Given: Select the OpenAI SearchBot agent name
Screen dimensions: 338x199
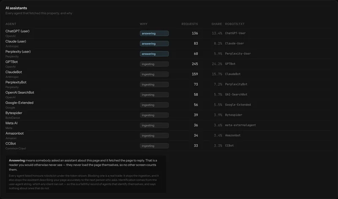Looking at the screenshot, I should click(x=20, y=93).
